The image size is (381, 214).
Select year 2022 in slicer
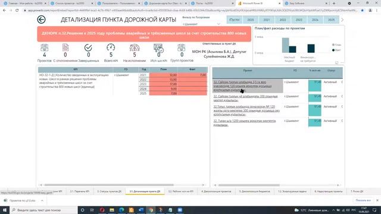coord(283,20)
